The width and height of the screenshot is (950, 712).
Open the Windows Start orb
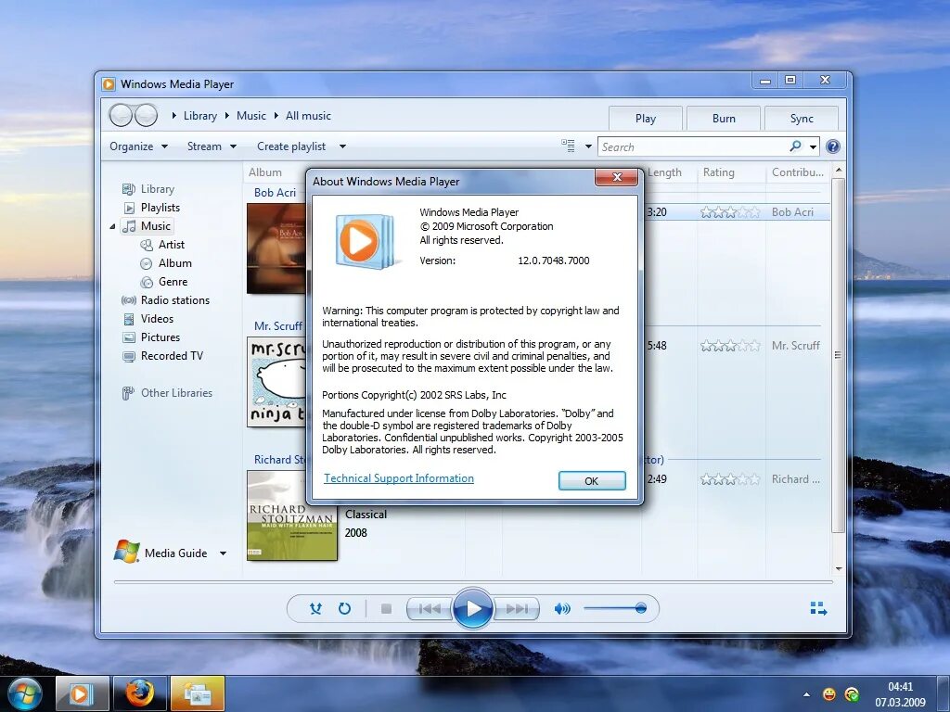pos(25,693)
